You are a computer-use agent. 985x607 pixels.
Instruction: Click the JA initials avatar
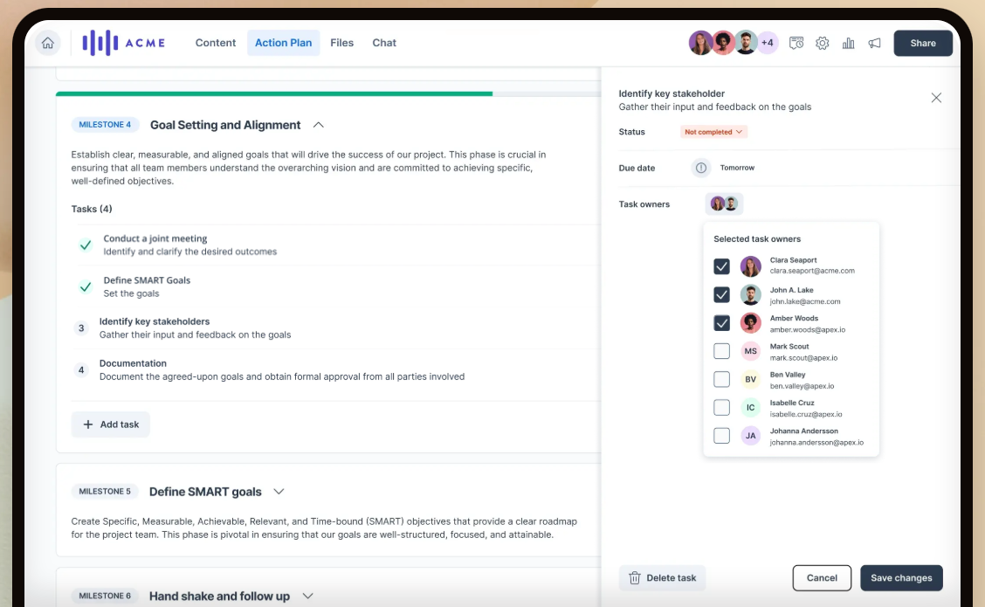(x=750, y=436)
